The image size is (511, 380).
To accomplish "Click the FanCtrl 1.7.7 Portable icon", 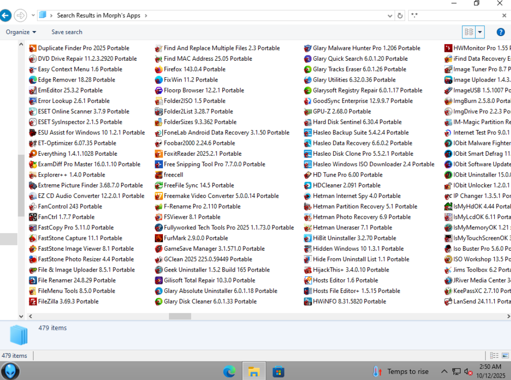I will pos(33,217).
